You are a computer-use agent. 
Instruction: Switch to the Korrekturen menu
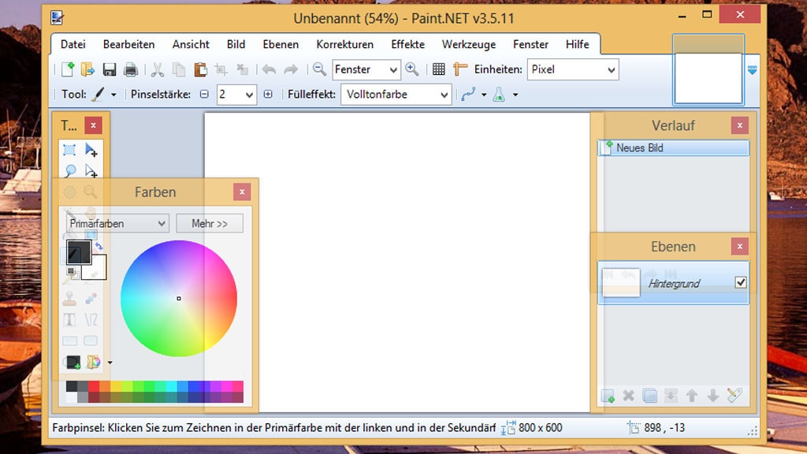tap(344, 44)
